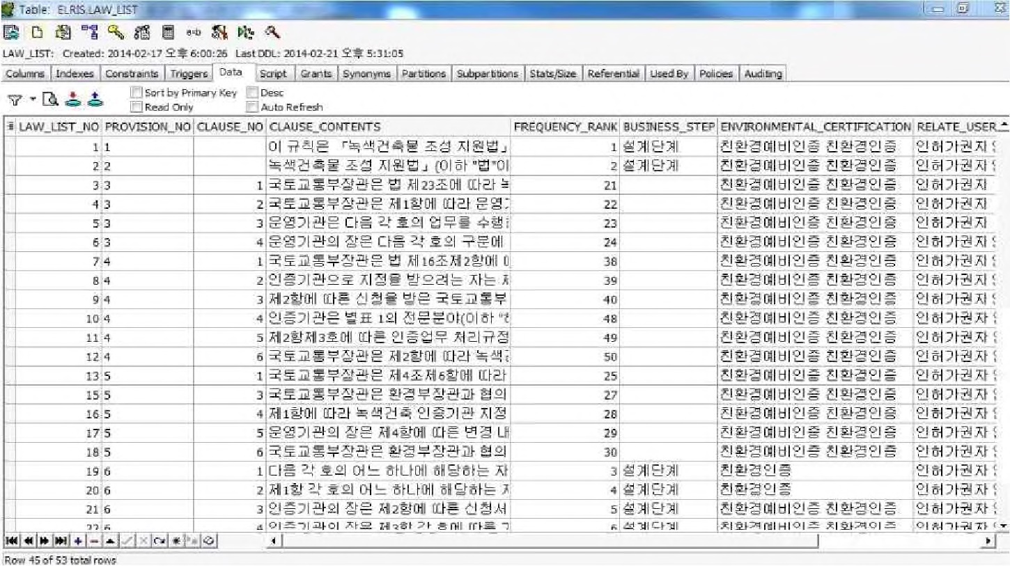Screen dimensions: 1010x566
Task: Switch to the Triggers tab
Action: (188, 74)
